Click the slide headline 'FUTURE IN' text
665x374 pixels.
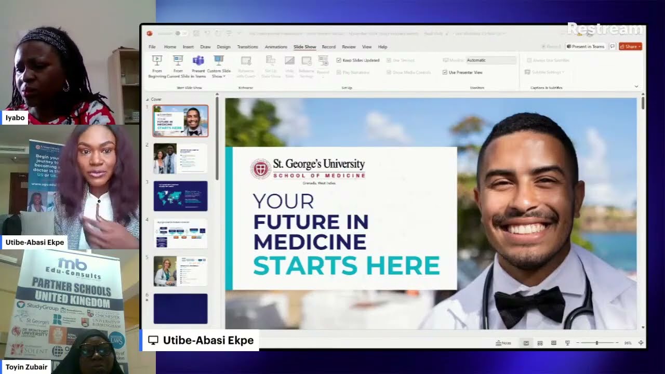tap(311, 222)
